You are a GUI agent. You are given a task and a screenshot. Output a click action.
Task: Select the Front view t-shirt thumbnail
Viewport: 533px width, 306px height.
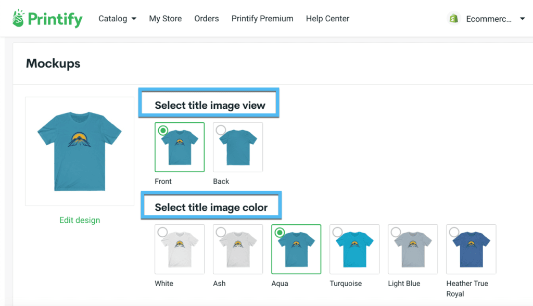(180, 147)
